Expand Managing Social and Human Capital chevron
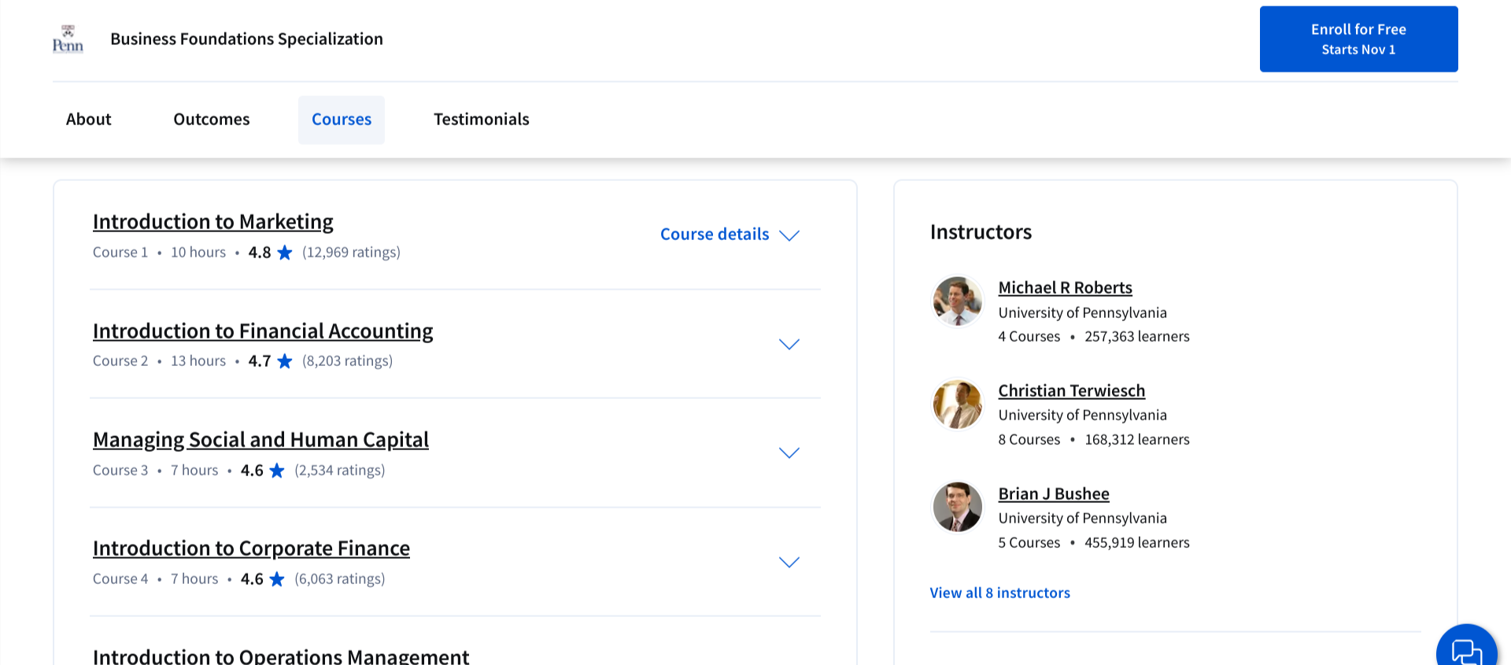This screenshot has width=1511, height=665. coord(789,453)
